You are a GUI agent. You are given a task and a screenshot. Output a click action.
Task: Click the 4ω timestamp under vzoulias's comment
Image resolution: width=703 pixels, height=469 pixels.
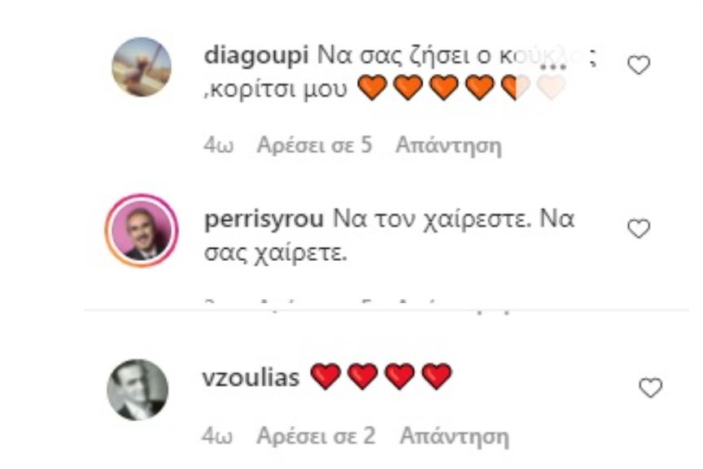[x=217, y=436]
